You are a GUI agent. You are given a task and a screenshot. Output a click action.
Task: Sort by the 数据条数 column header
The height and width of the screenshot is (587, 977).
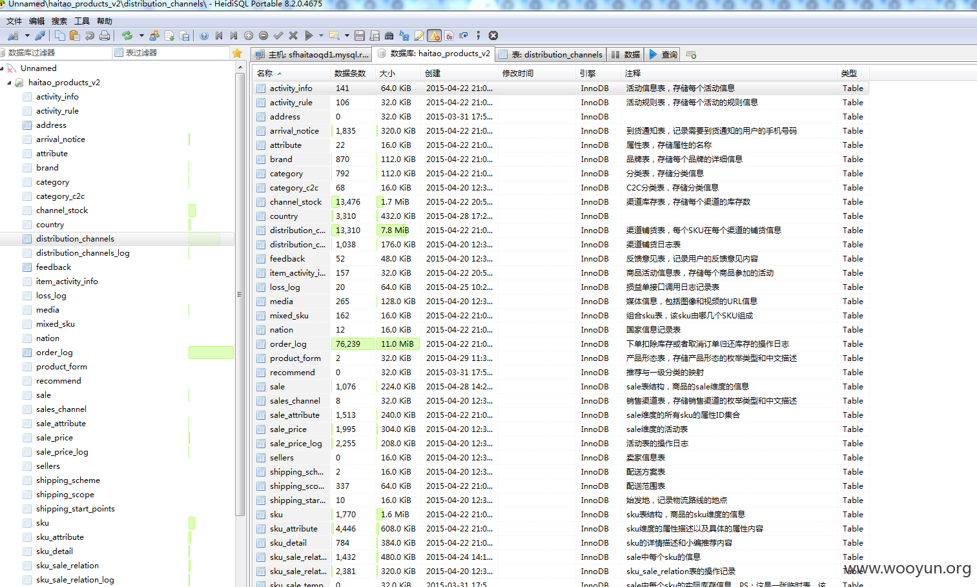pyautogui.click(x=353, y=73)
